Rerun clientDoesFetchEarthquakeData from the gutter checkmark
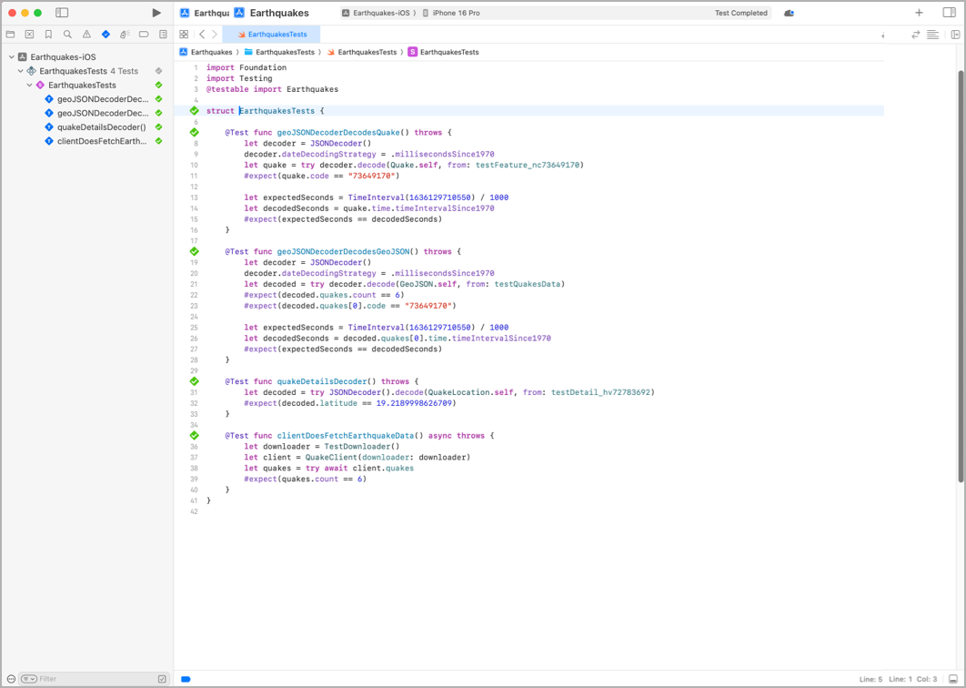 [194, 436]
